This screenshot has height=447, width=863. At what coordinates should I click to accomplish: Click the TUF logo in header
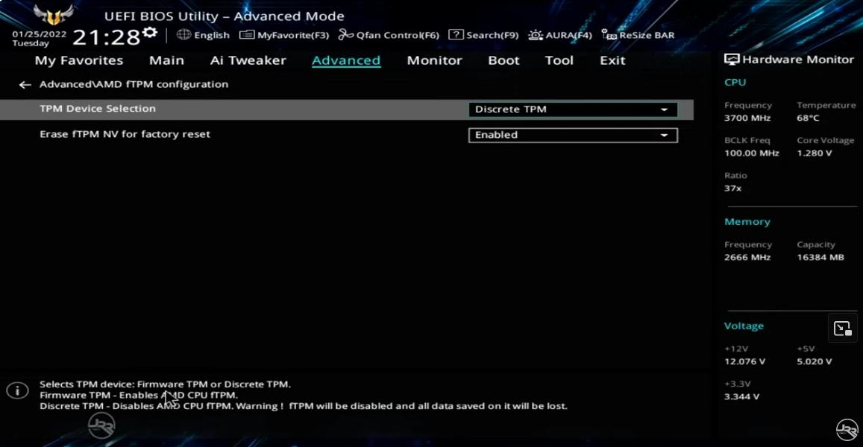pyautogui.click(x=54, y=16)
